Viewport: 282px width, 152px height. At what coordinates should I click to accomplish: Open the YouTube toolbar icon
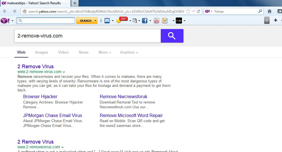point(156,21)
